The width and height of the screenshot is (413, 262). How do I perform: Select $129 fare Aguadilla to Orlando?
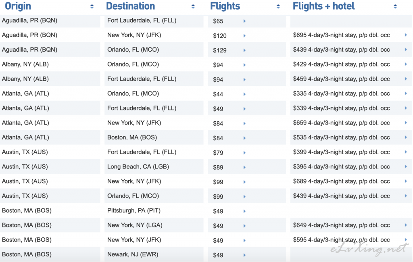(x=220, y=50)
